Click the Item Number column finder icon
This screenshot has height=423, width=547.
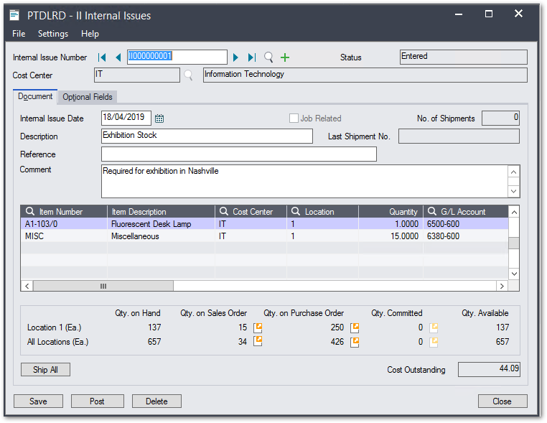tap(30, 211)
